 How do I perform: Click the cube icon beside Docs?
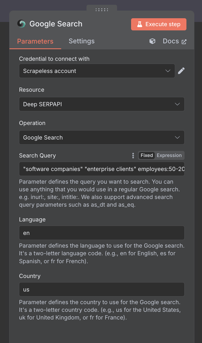tap(152, 41)
